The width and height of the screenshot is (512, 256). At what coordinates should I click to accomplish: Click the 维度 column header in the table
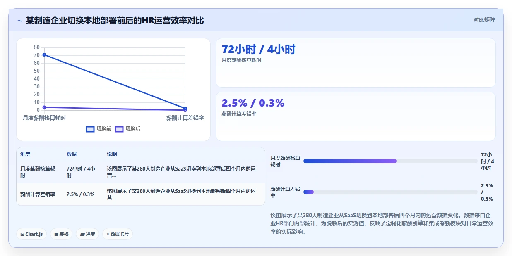tap(25, 154)
